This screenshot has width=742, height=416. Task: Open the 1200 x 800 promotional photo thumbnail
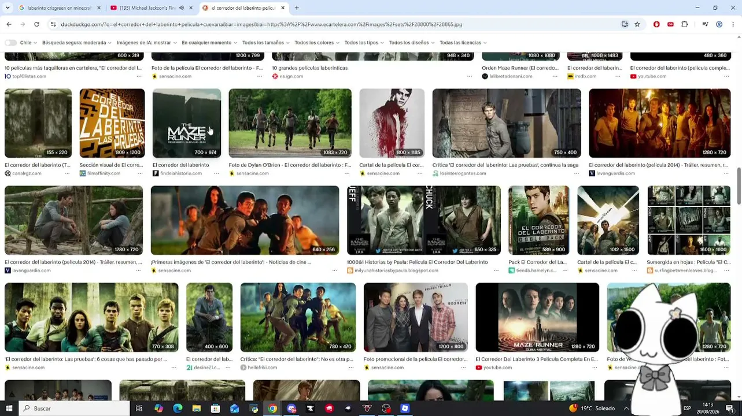pyautogui.click(x=416, y=317)
